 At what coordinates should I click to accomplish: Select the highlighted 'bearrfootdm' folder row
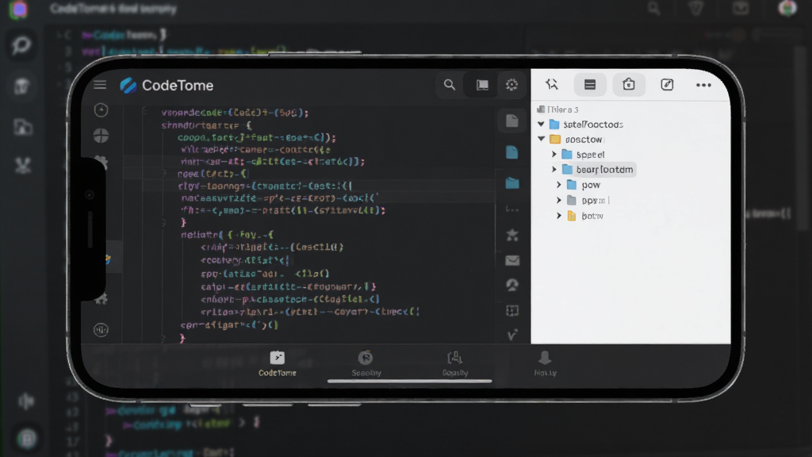(x=598, y=170)
